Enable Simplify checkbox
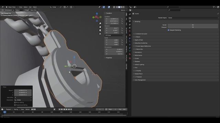The height and width of the screenshot is (123, 220). tap(135, 71)
